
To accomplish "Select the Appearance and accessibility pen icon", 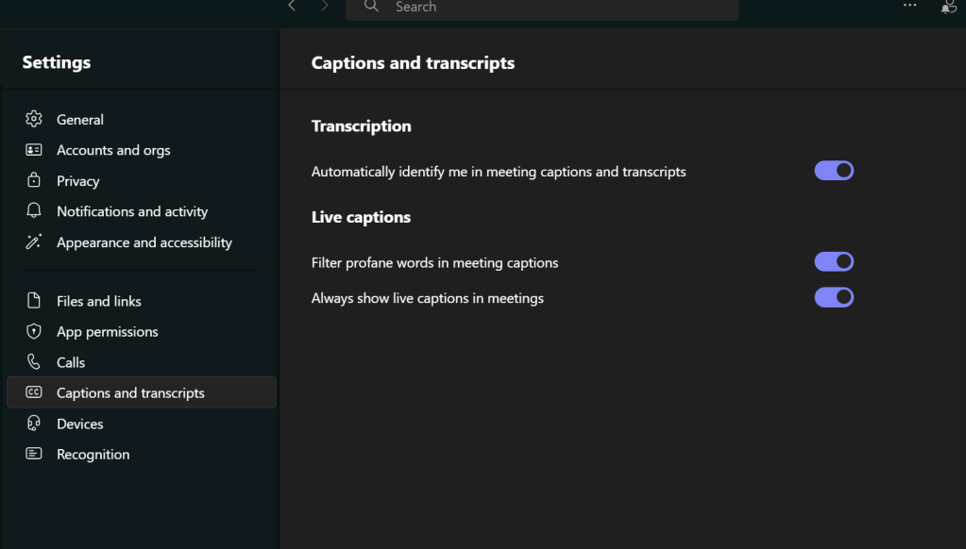I will (34, 241).
